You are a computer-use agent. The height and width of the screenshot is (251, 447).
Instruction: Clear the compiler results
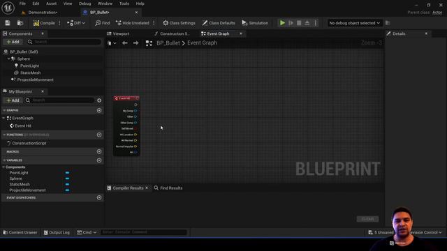pos(367,219)
